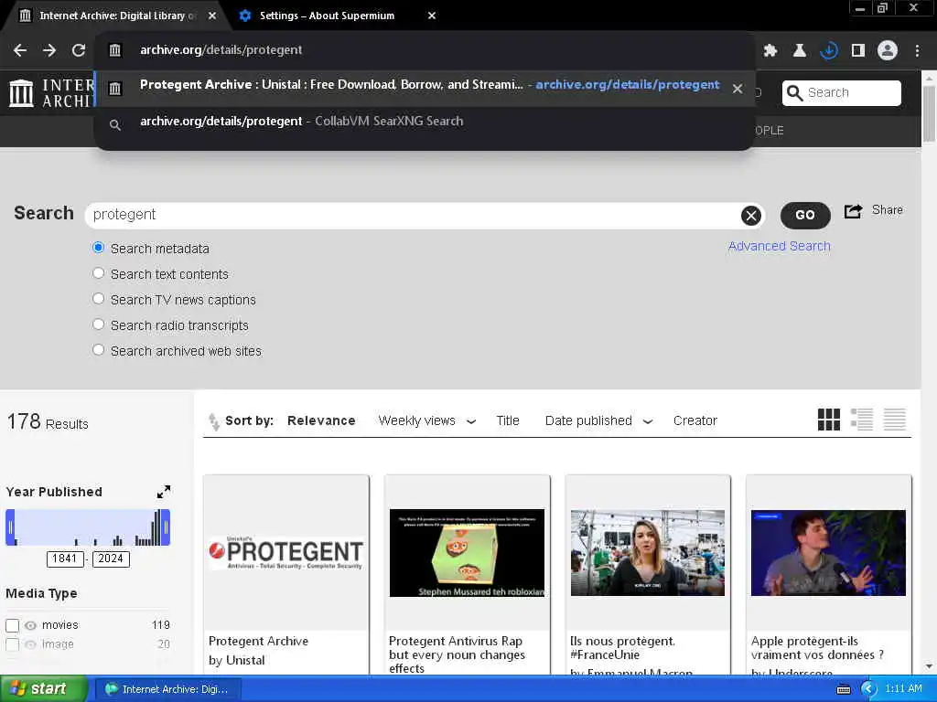Open the Protegent Archive by Unistal result
Screen dimensions: 937x702
[x=258, y=642]
